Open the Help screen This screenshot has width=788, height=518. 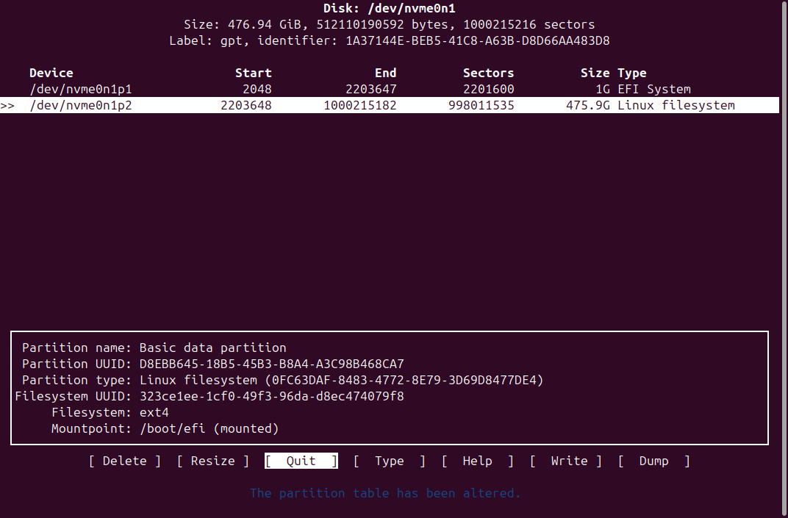pos(477,461)
